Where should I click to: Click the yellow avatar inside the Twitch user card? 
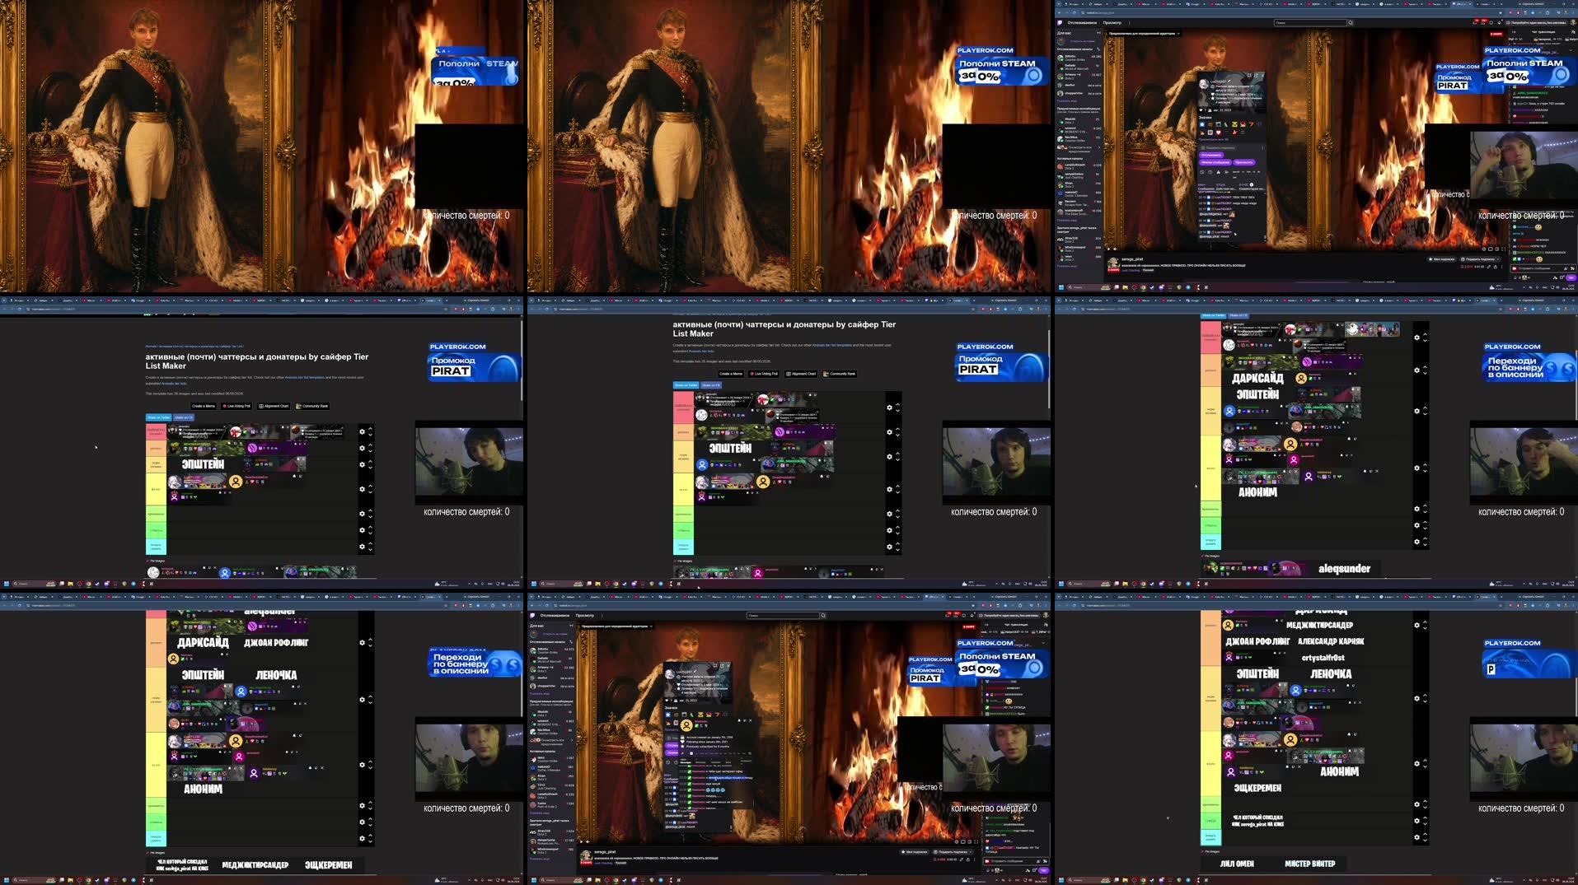686,726
